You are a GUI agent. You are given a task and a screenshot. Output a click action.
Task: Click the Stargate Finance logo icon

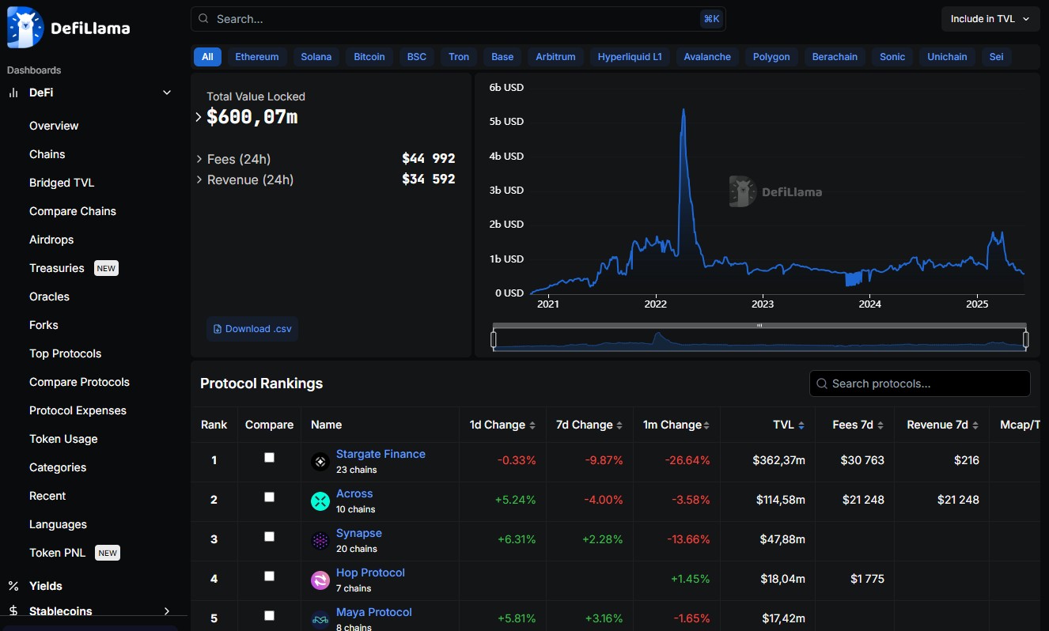point(320,462)
